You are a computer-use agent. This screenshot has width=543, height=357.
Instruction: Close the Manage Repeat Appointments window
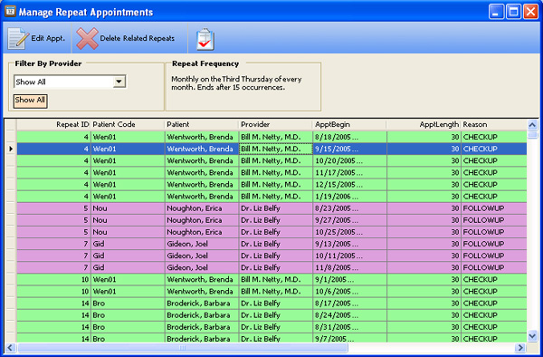[x=530, y=12]
